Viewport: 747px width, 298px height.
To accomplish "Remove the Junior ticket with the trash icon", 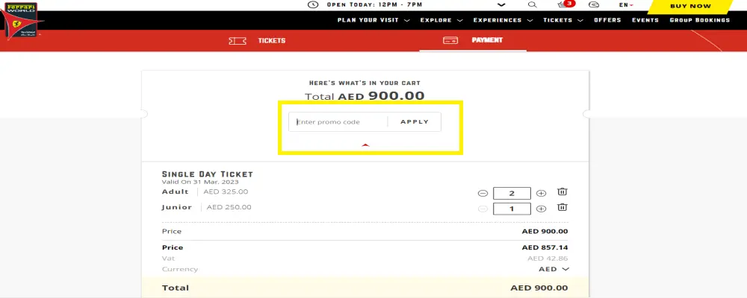I will (562, 207).
